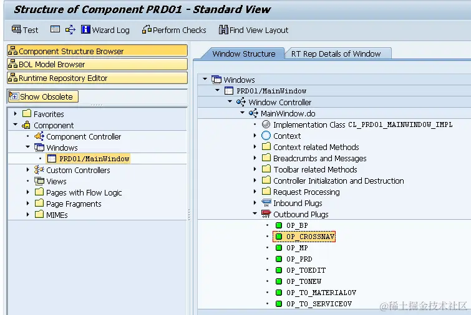Click the BOL Model Browser hierarchy icon
This screenshot has height=315, width=471.
12,64
